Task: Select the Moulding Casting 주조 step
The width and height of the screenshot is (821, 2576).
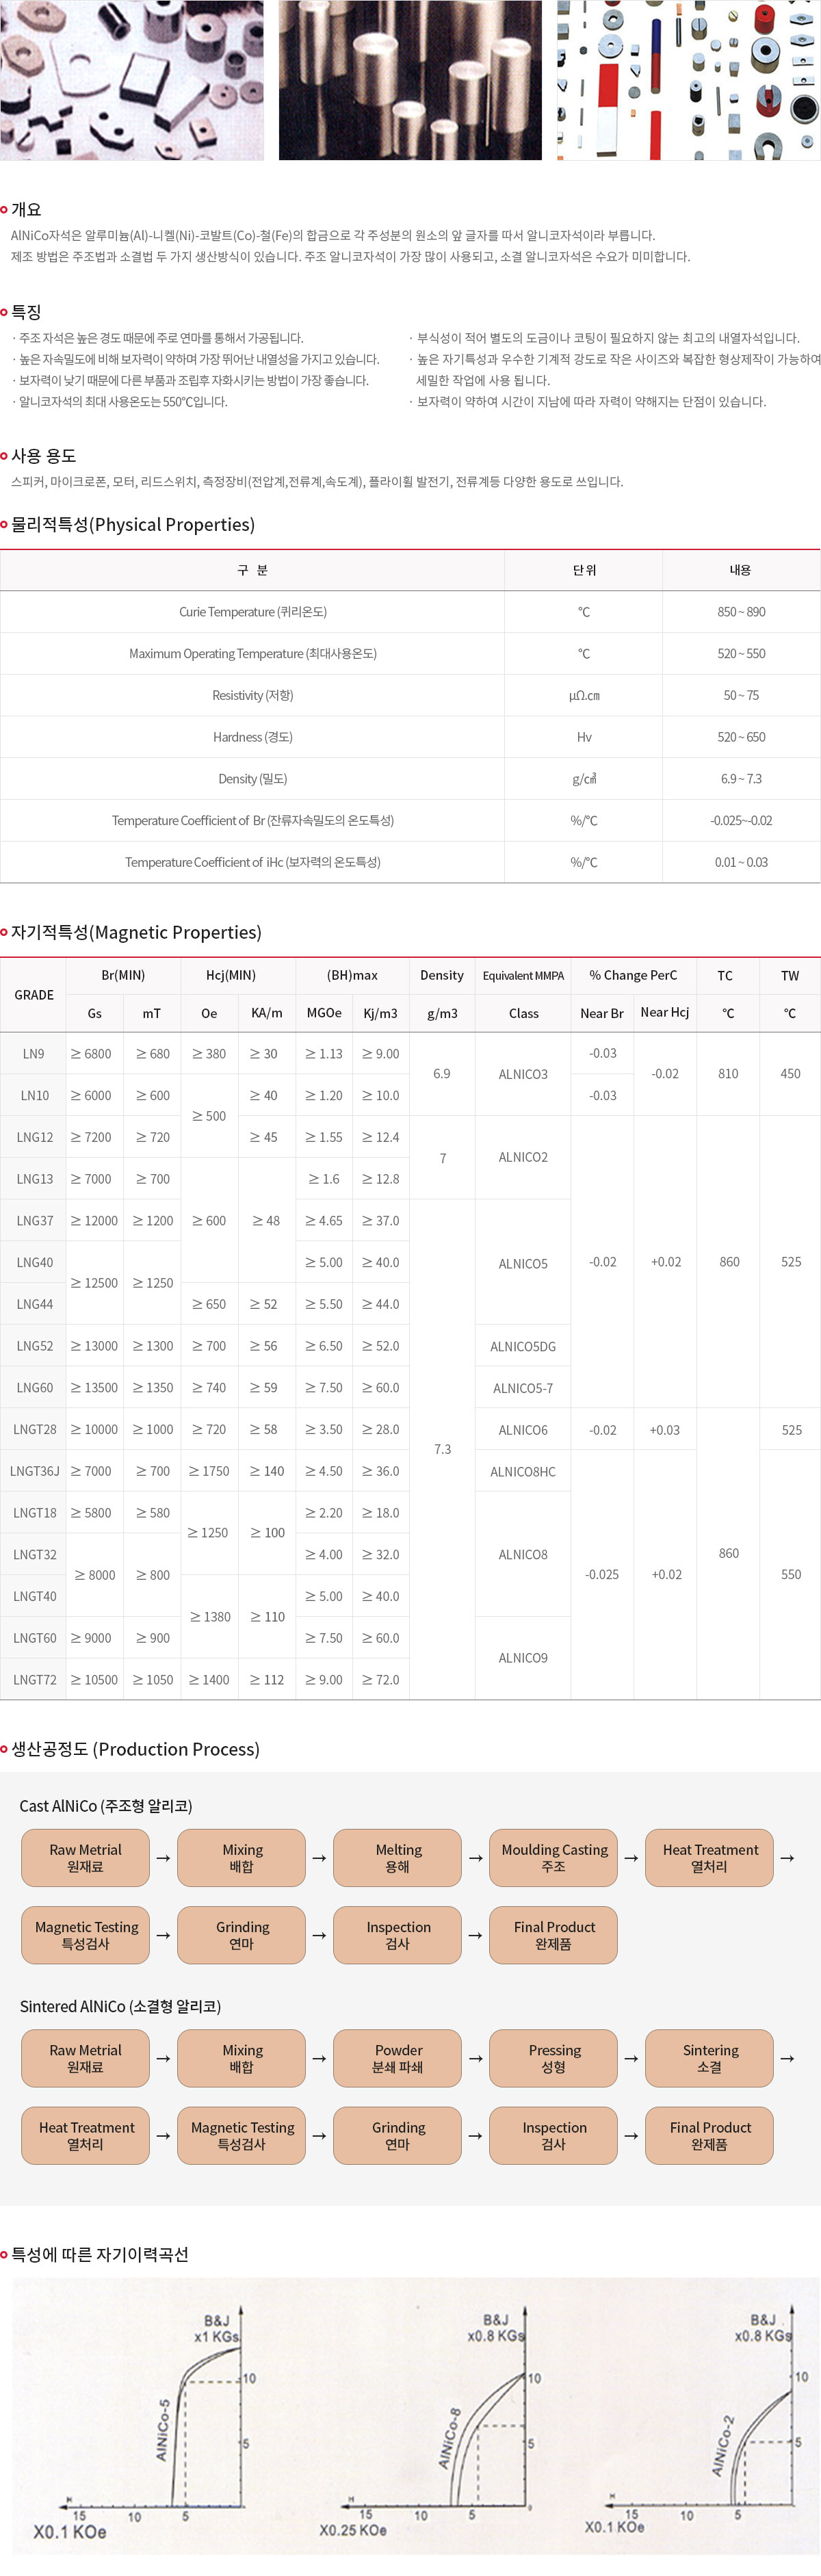Action: [553, 1857]
